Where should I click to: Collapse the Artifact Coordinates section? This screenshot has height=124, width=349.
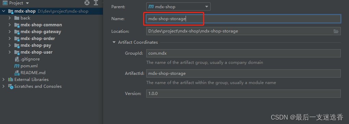click(114, 42)
